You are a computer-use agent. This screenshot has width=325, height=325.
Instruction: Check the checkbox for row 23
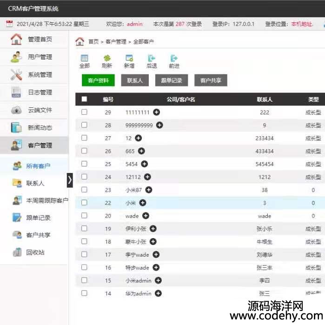(x=84, y=190)
